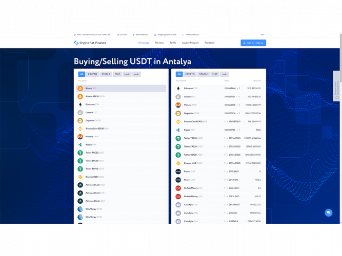The height and width of the screenshot is (256, 342).
Task: Pick the Litecoin icon in the send list
Action: pyautogui.click(x=81, y=113)
